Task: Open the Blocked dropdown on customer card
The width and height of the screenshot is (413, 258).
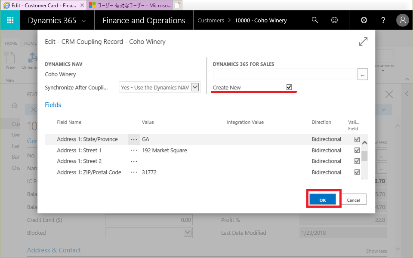Action: click(188, 233)
